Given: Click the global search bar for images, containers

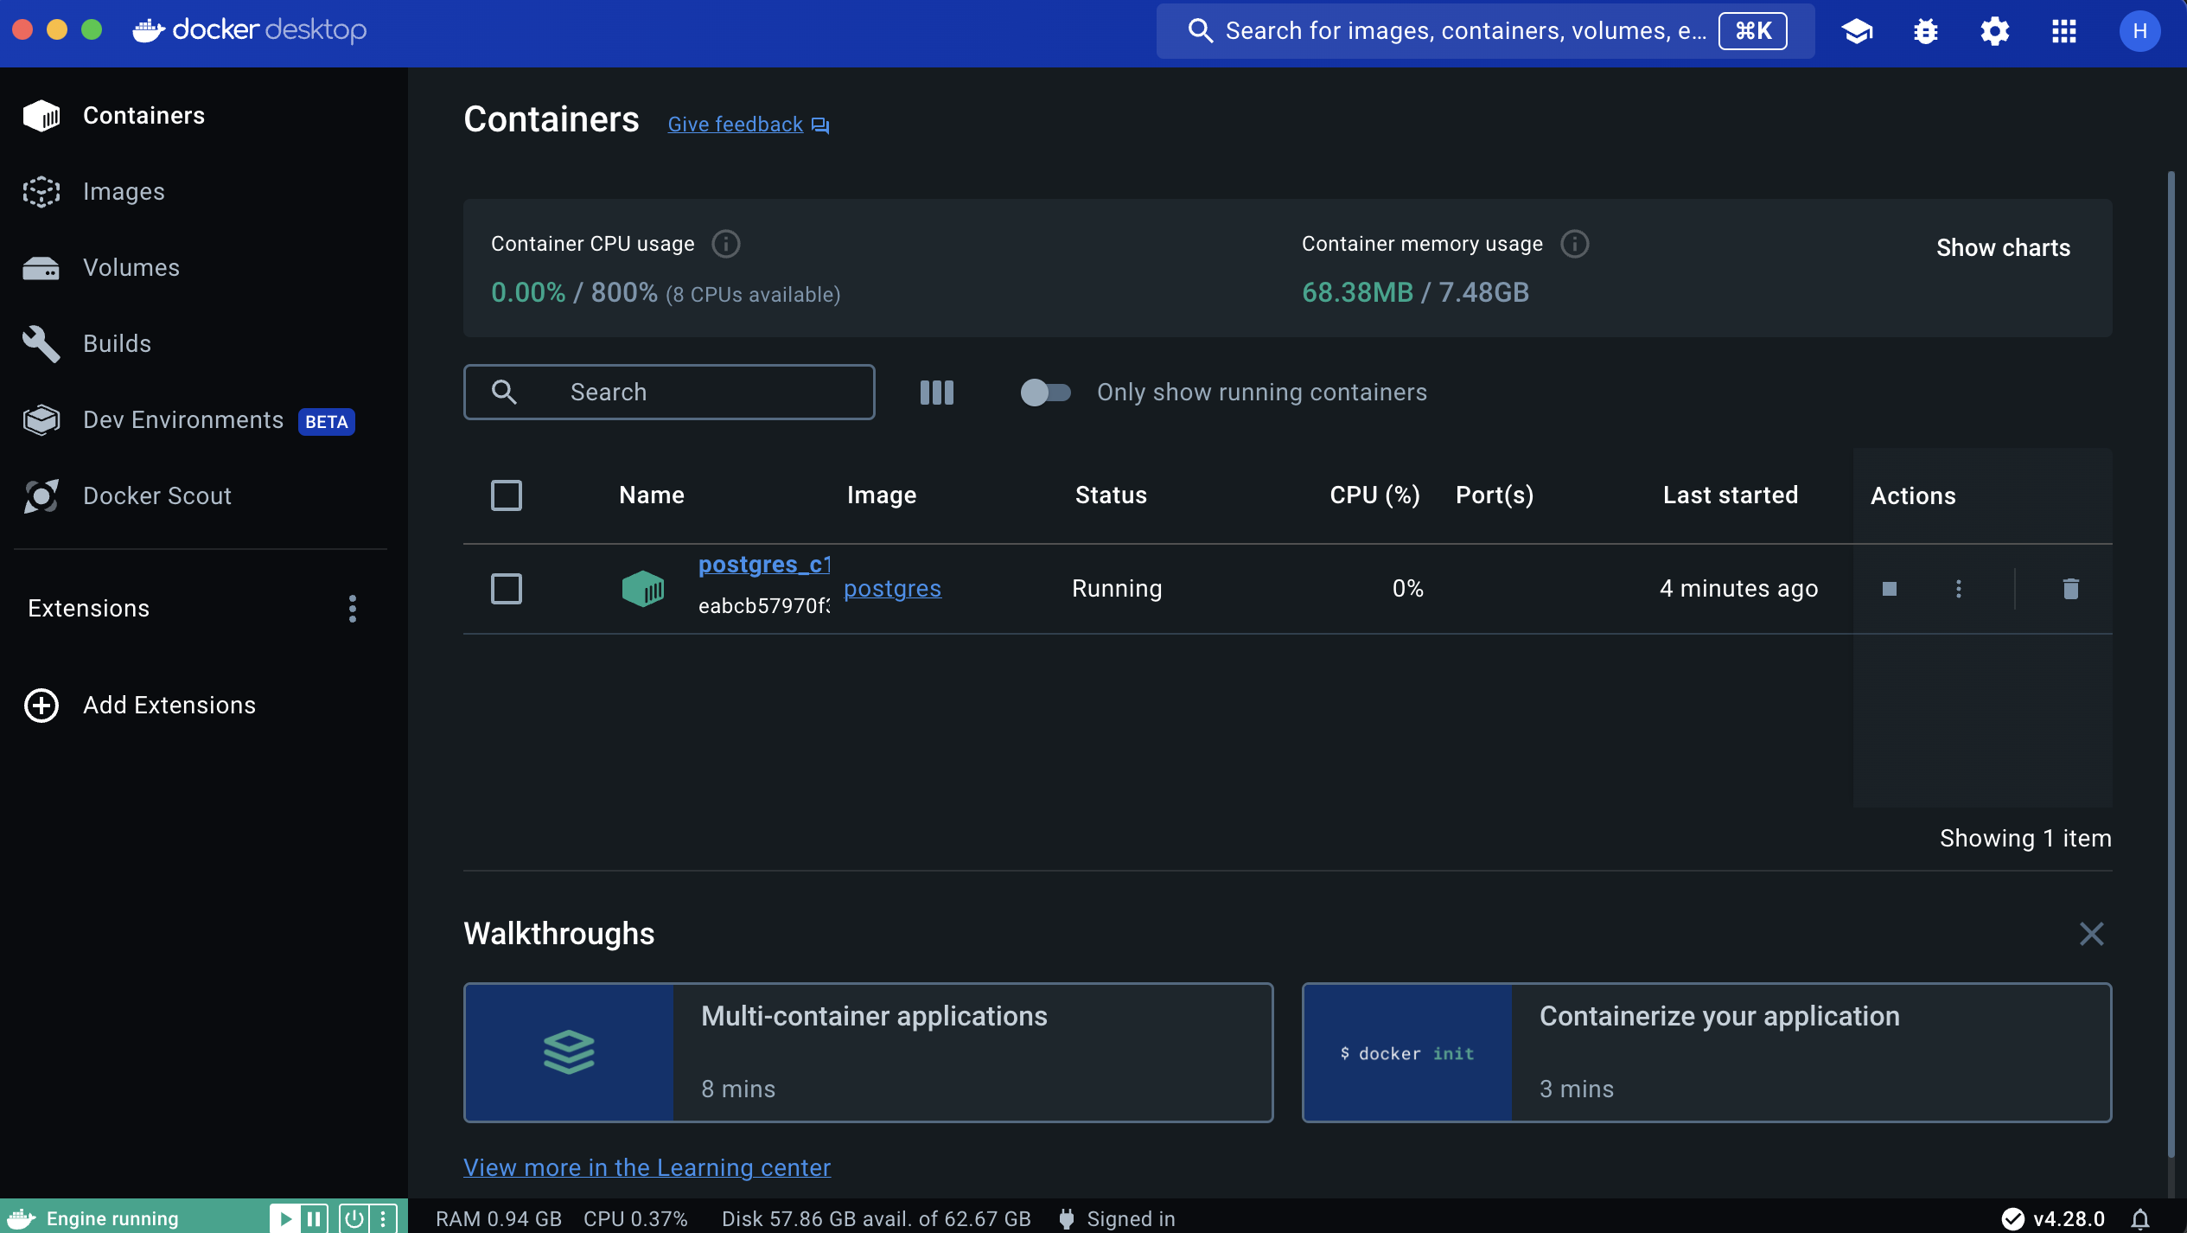Looking at the screenshot, I should 1485,31.
